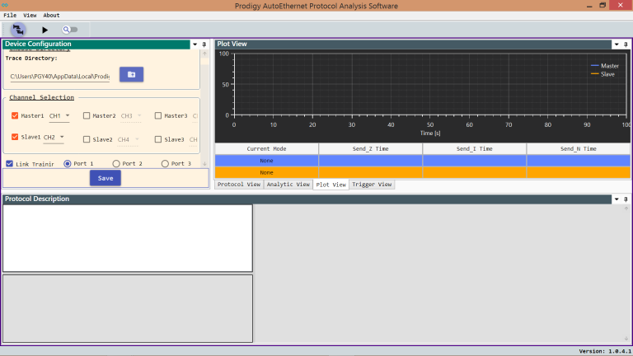Enable the Slave2 checkbox

pyautogui.click(x=87, y=139)
